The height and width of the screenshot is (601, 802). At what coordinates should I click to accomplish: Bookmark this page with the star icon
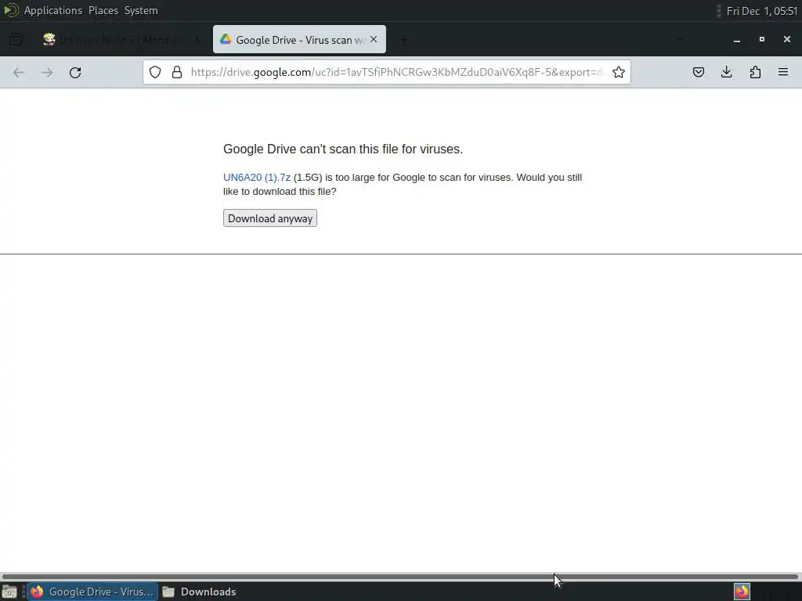pyautogui.click(x=619, y=72)
